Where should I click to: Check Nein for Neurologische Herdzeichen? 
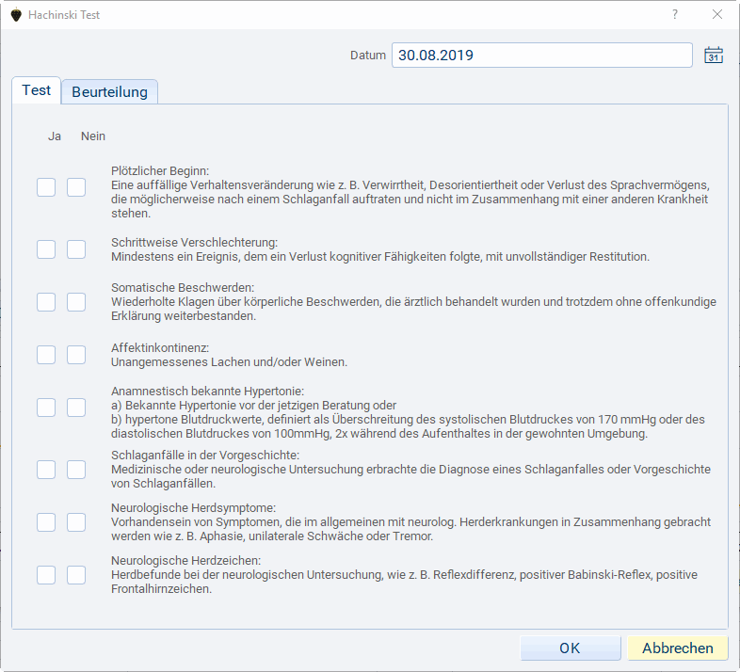[x=76, y=575]
